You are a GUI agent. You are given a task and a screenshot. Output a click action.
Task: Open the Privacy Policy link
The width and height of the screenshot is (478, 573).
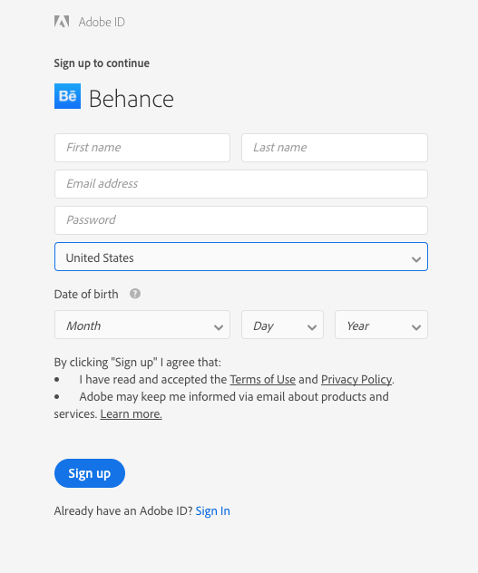(x=356, y=379)
